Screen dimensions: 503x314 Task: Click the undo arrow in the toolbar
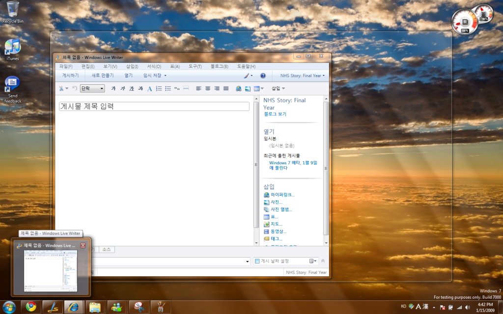point(75,88)
